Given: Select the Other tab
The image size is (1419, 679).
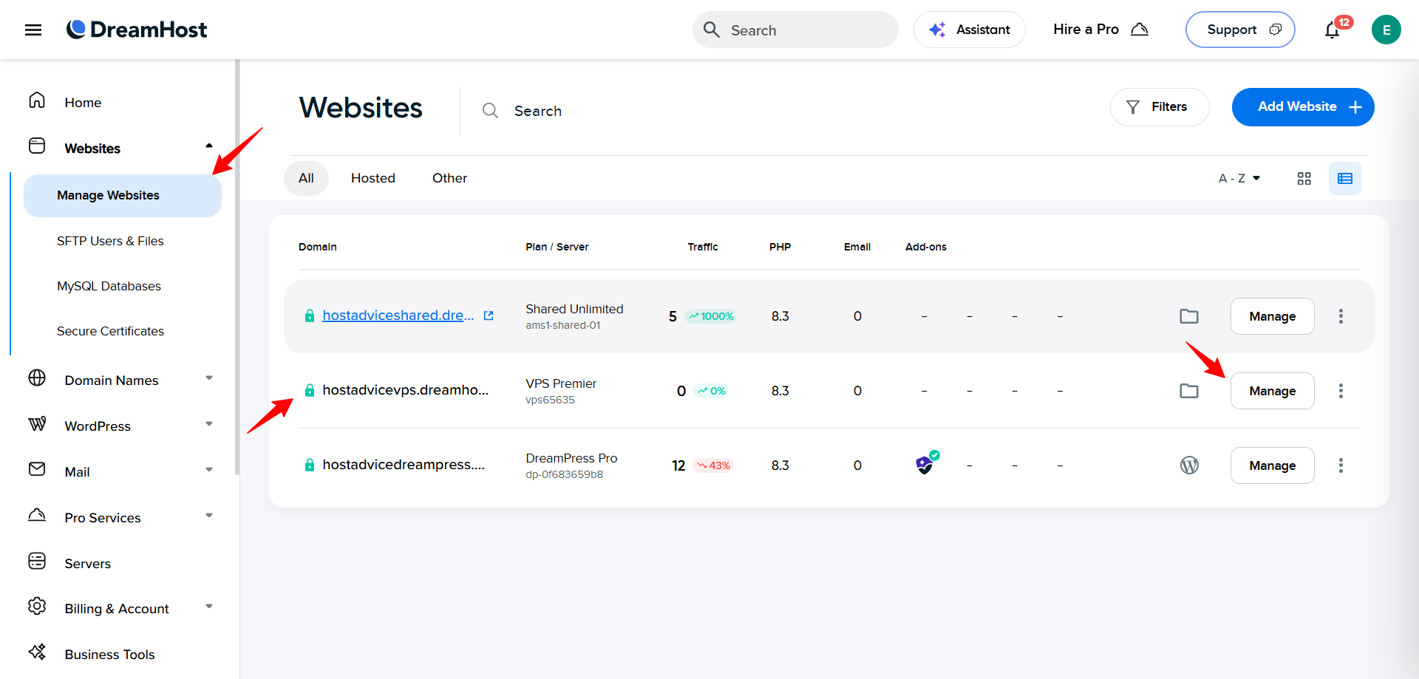Looking at the screenshot, I should pos(449,178).
